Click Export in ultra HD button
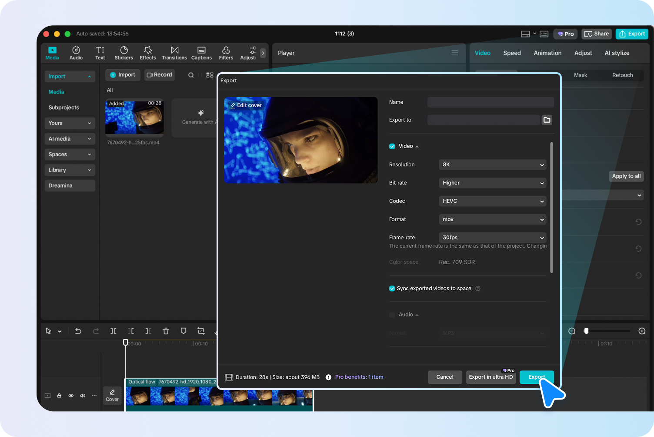Image resolution: width=654 pixels, height=437 pixels. point(490,377)
